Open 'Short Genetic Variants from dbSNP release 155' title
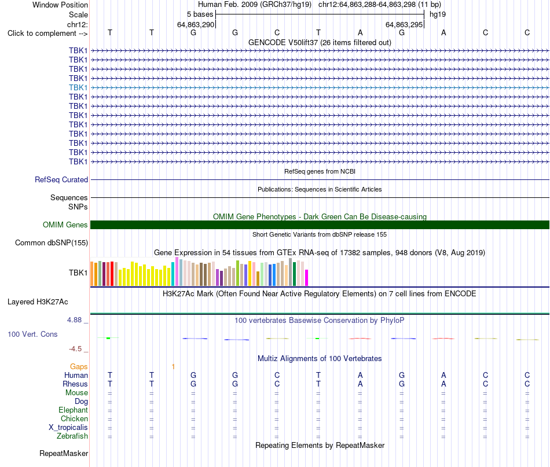The image size is (550, 467). (320, 234)
